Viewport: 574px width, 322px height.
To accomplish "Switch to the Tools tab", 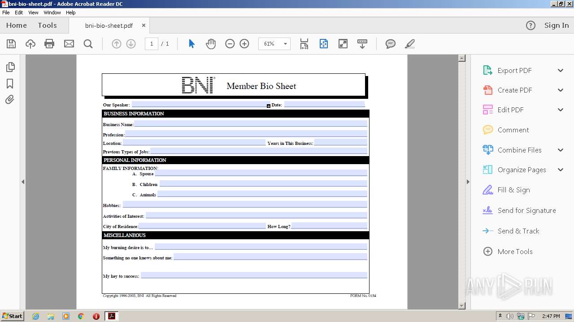I will tap(47, 25).
